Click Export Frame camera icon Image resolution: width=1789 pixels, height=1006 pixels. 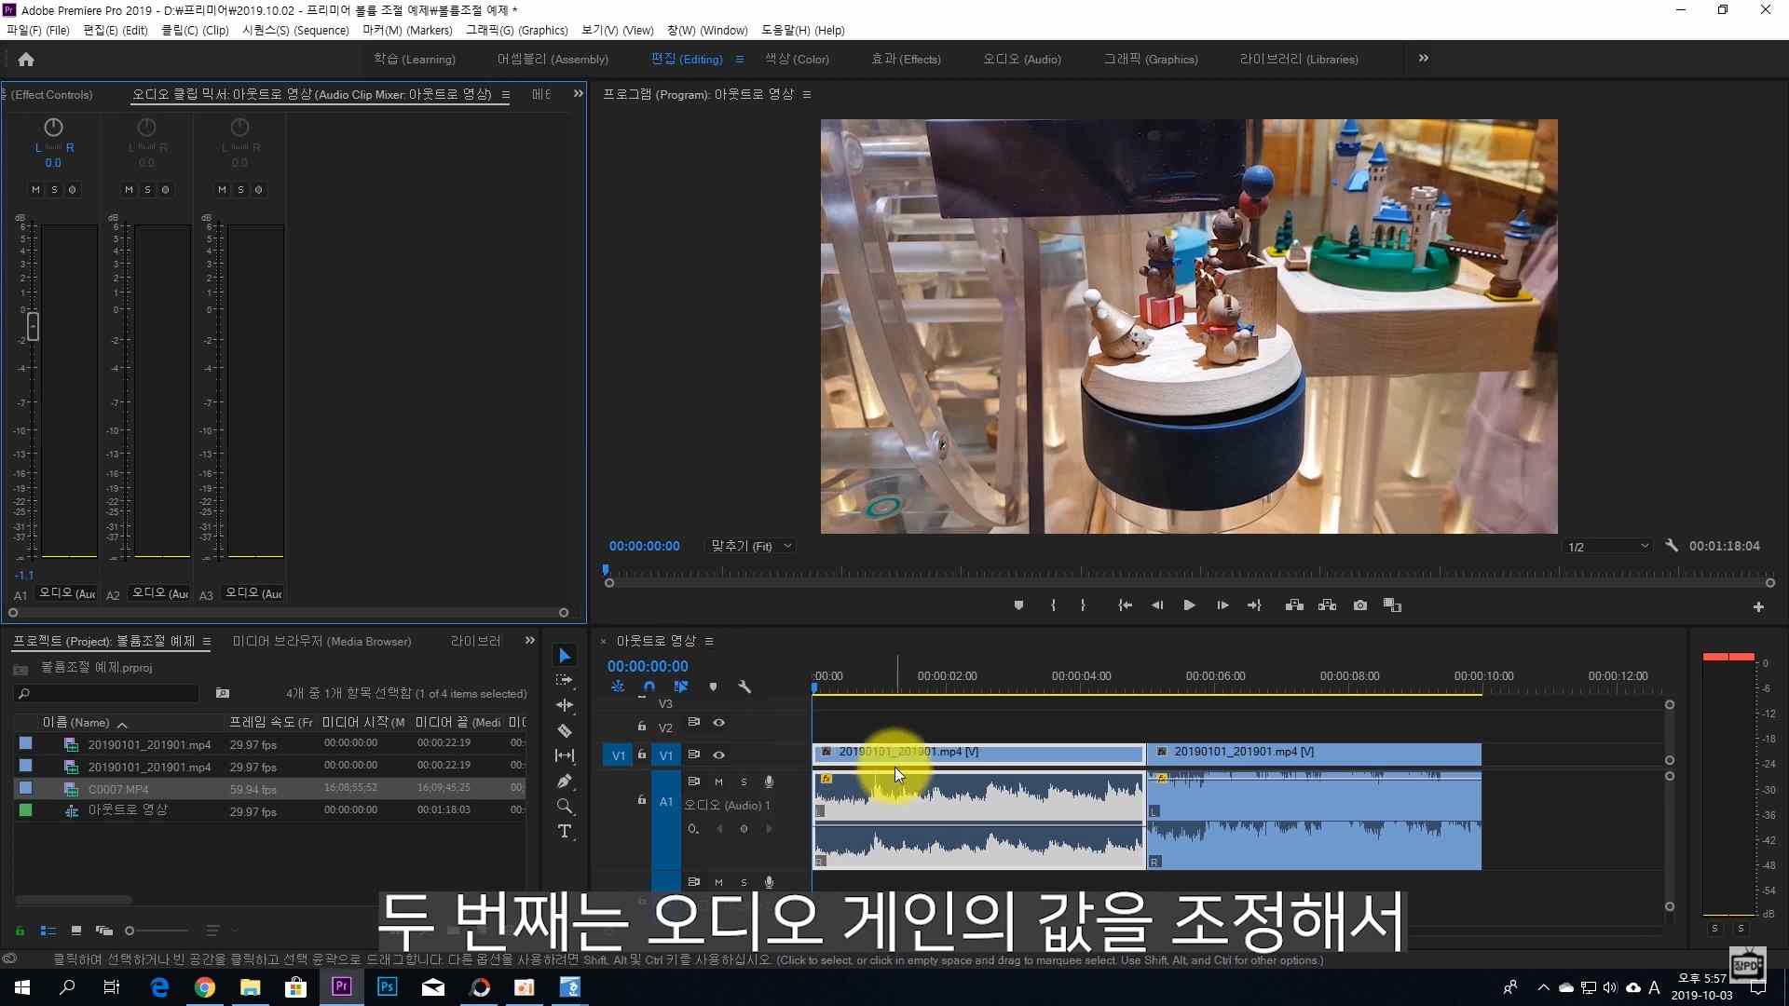coord(1360,605)
